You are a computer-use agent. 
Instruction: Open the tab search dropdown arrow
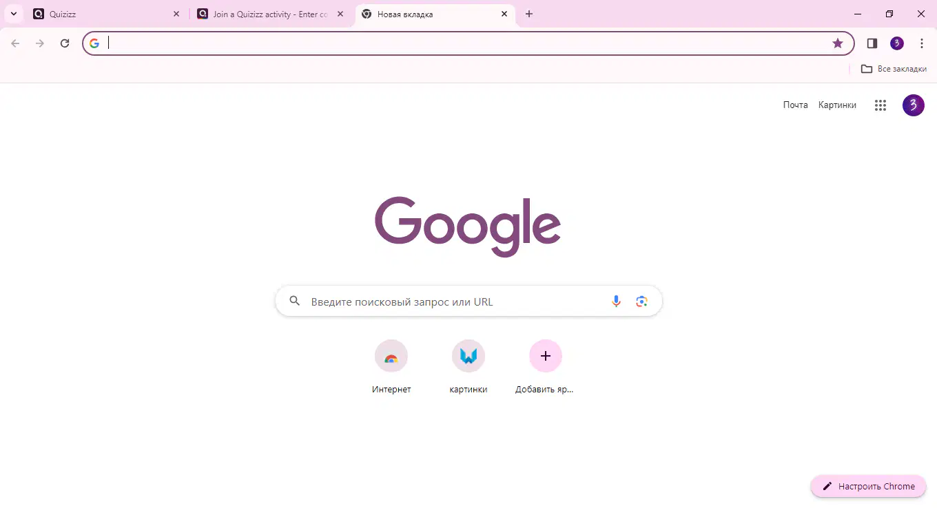tap(13, 14)
